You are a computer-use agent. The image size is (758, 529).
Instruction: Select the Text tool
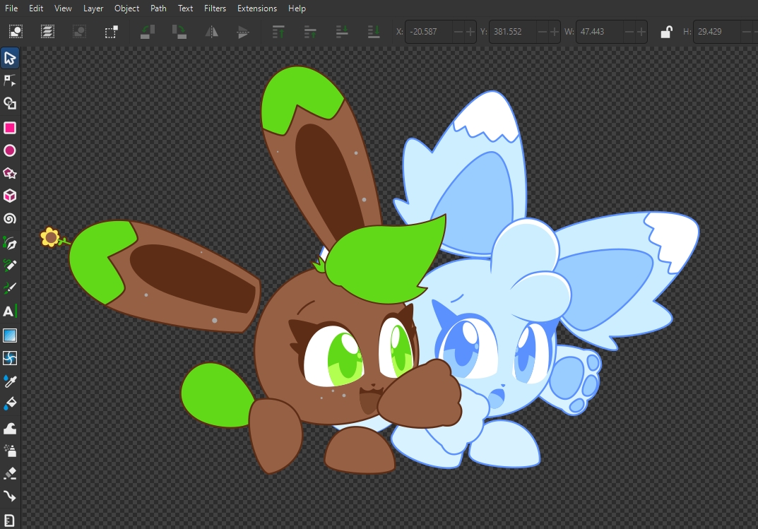point(10,311)
